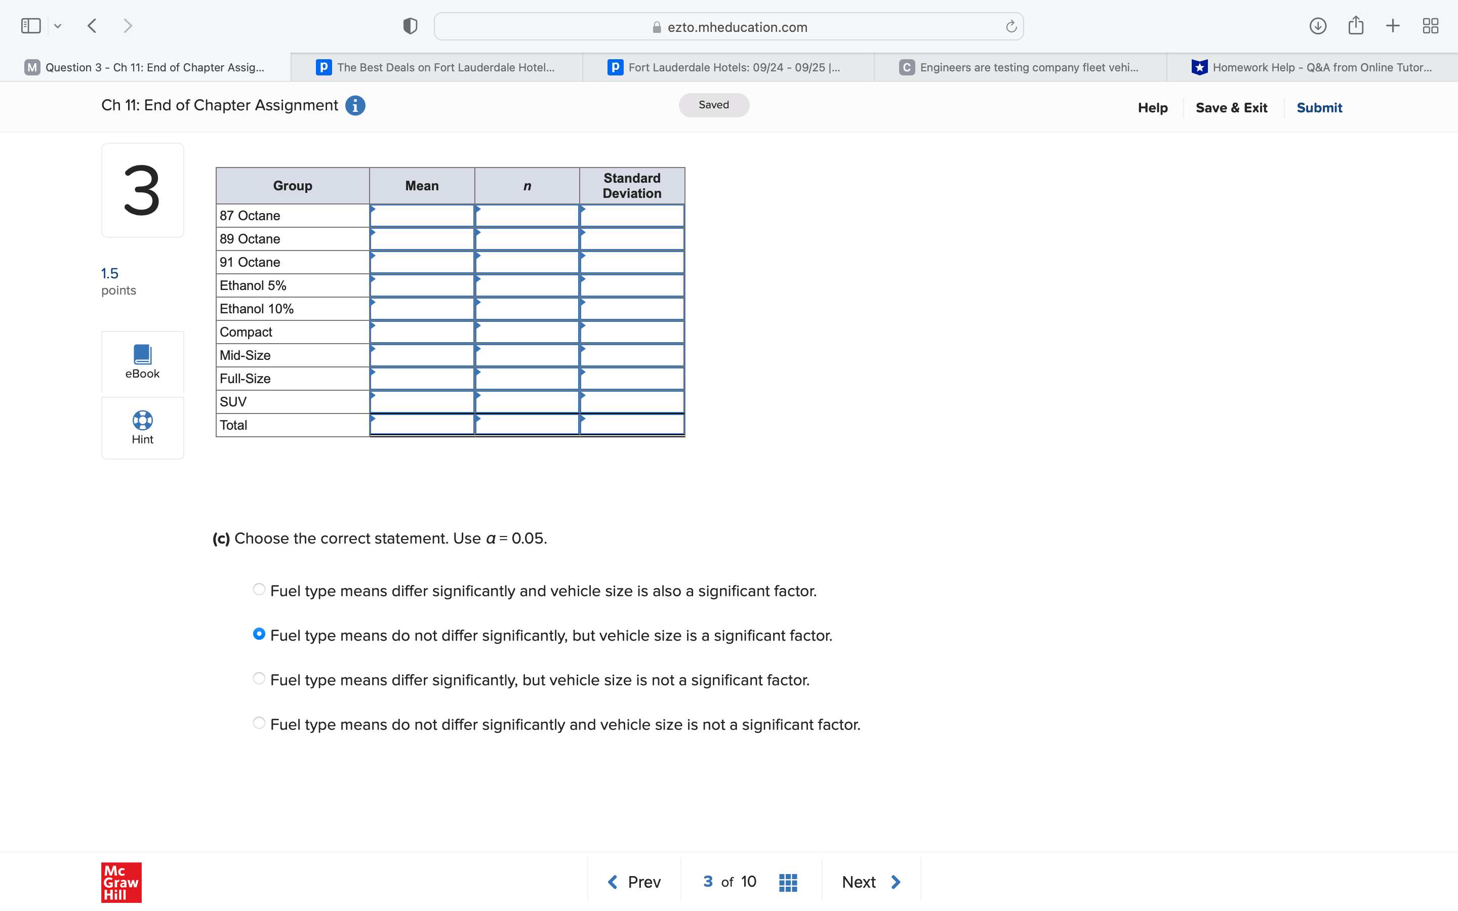Click the chevron next to the sidebar toggle
The height and width of the screenshot is (911, 1458).
58,25
